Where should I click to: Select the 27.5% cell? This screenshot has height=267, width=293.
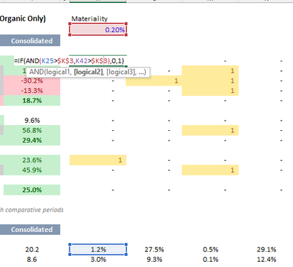coord(154,249)
